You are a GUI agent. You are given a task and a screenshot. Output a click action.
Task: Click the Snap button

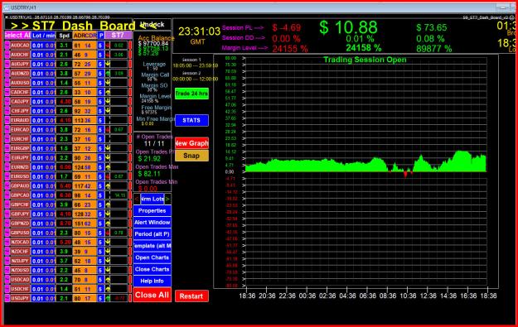tap(191, 156)
